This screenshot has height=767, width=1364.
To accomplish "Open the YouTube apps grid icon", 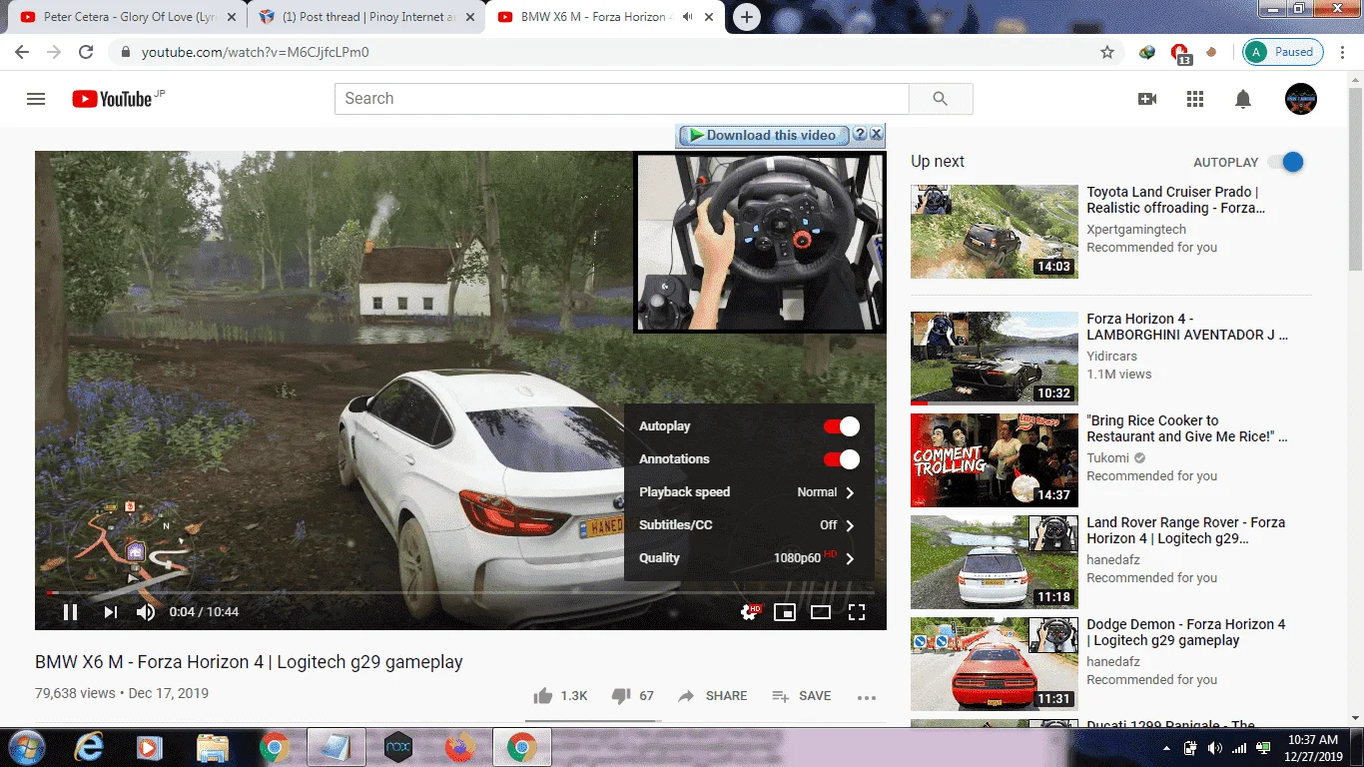I will click(x=1195, y=99).
